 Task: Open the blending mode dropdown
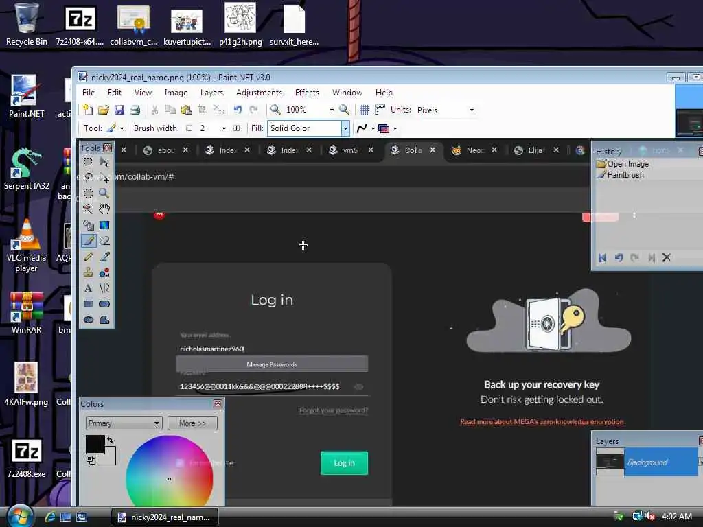395,128
